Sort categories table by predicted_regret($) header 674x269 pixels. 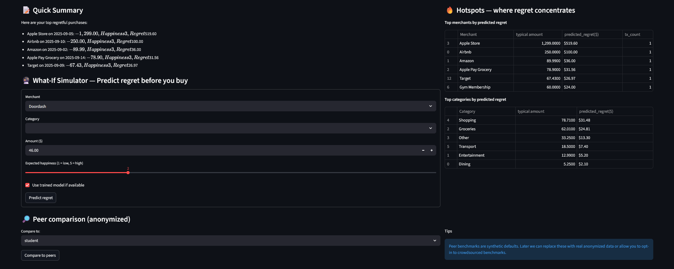click(615, 111)
